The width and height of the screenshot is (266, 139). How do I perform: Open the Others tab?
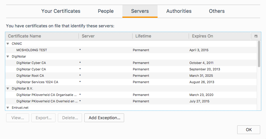[x=217, y=11]
